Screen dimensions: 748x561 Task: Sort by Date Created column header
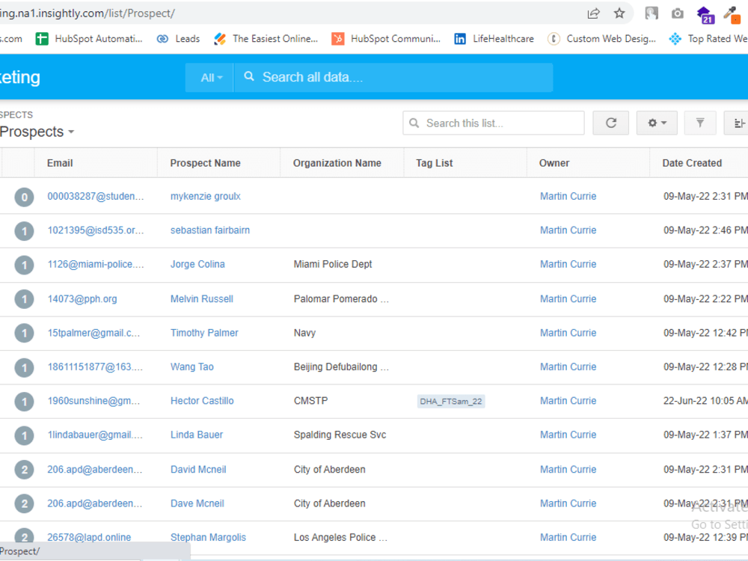click(692, 163)
